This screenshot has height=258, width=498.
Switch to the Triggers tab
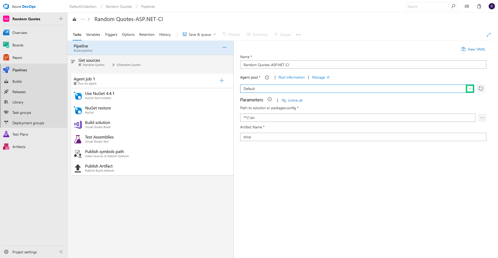tap(111, 34)
